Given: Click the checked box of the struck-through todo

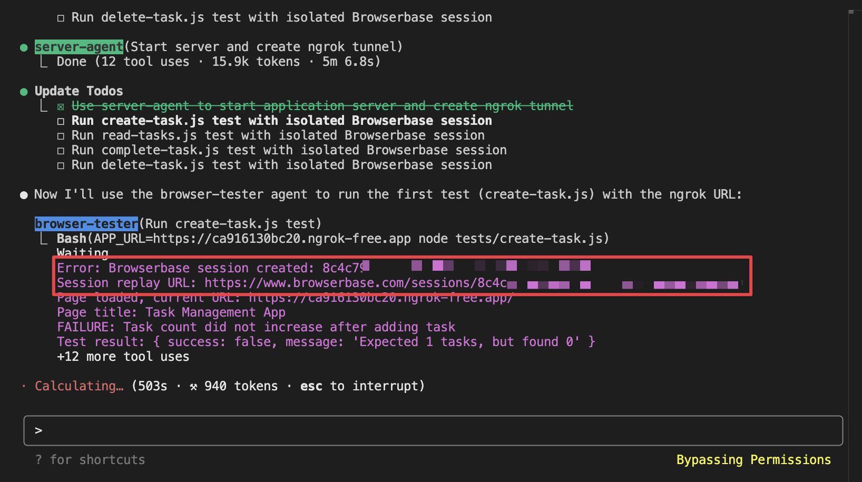Looking at the screenshot, I should tap(61, 107).
